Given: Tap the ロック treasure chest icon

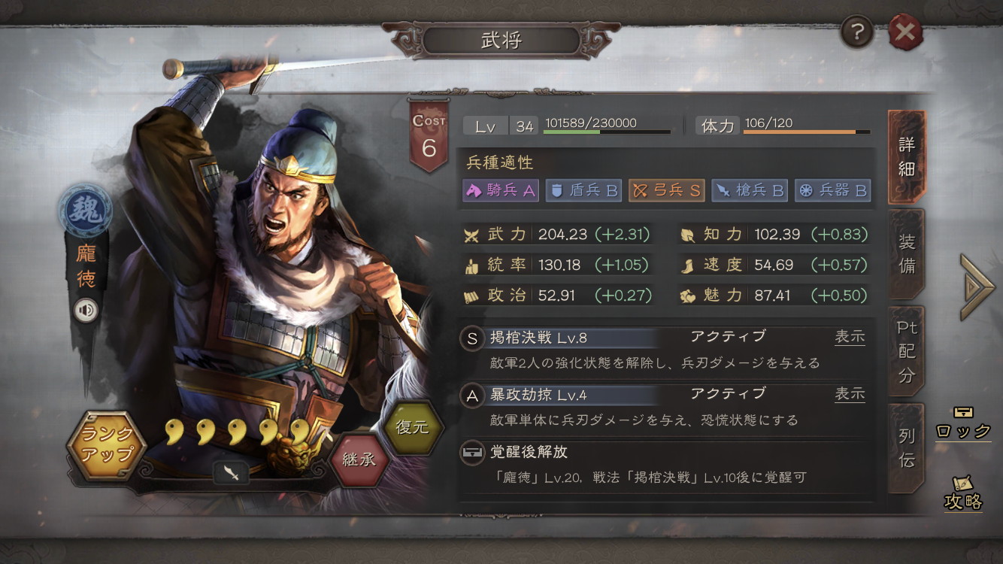Looking at the screenshot, I should pyautogui.click(x=963, y=412).
